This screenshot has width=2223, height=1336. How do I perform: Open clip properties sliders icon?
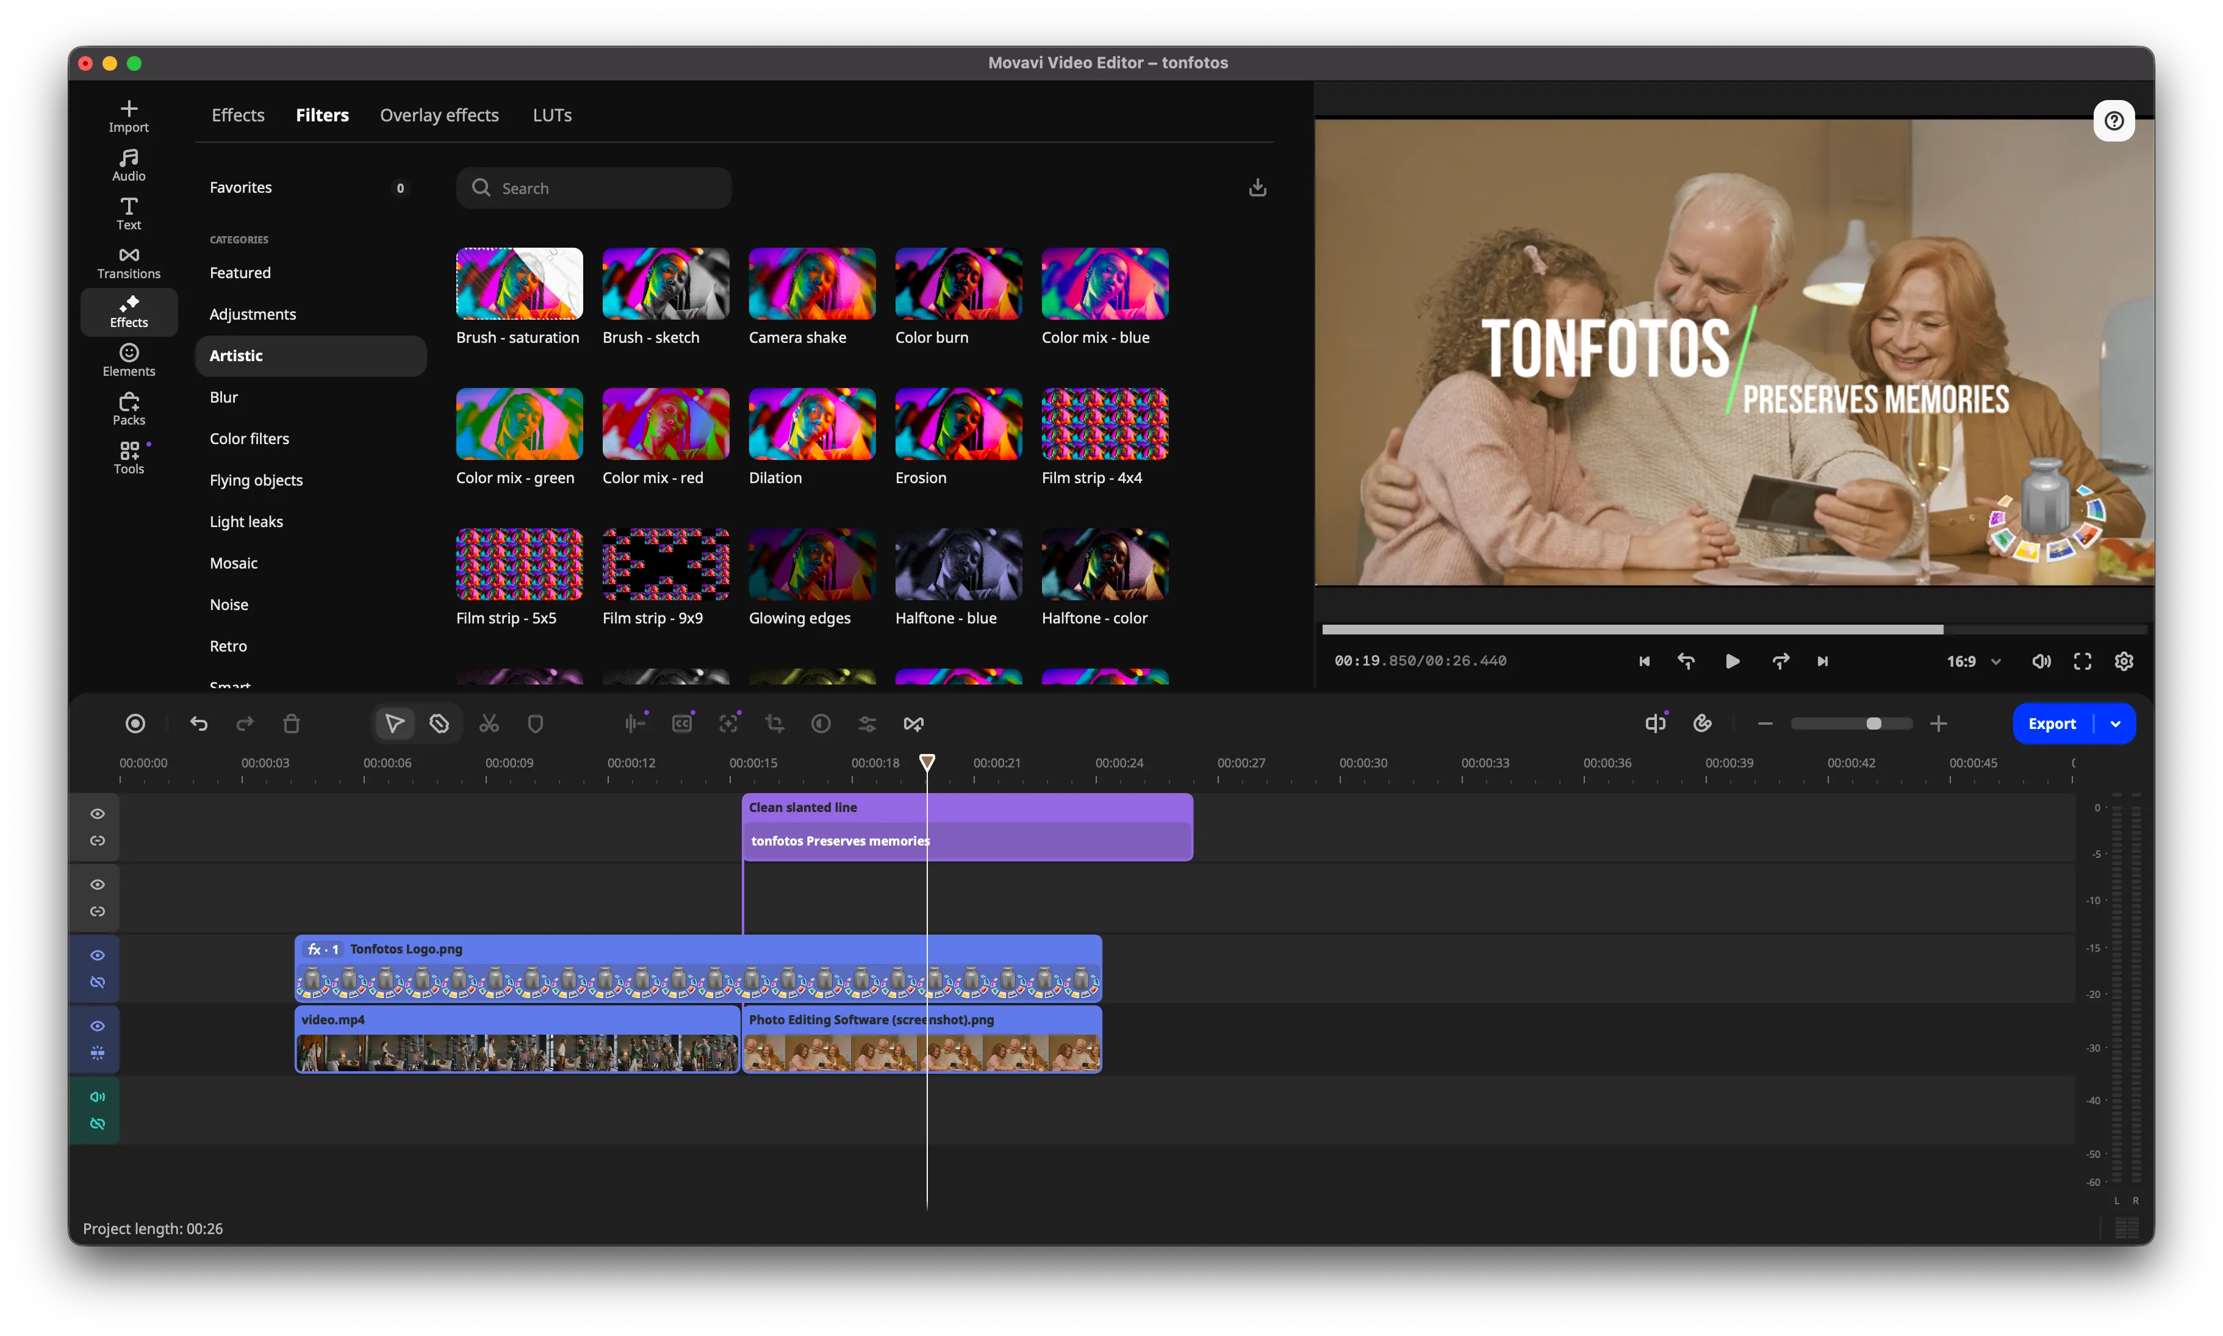[x=867, y=724]
